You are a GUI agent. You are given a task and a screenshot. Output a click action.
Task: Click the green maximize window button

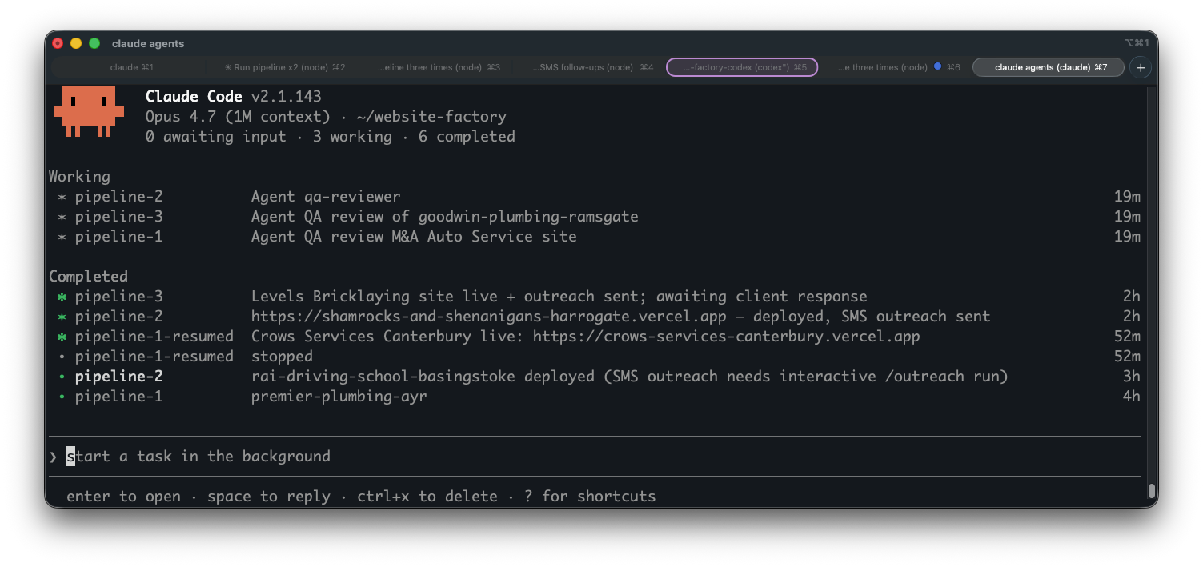point(94,43)
